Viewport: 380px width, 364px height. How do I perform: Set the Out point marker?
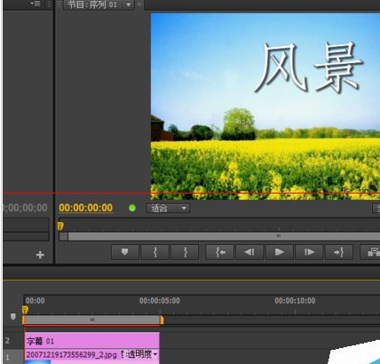186,252
